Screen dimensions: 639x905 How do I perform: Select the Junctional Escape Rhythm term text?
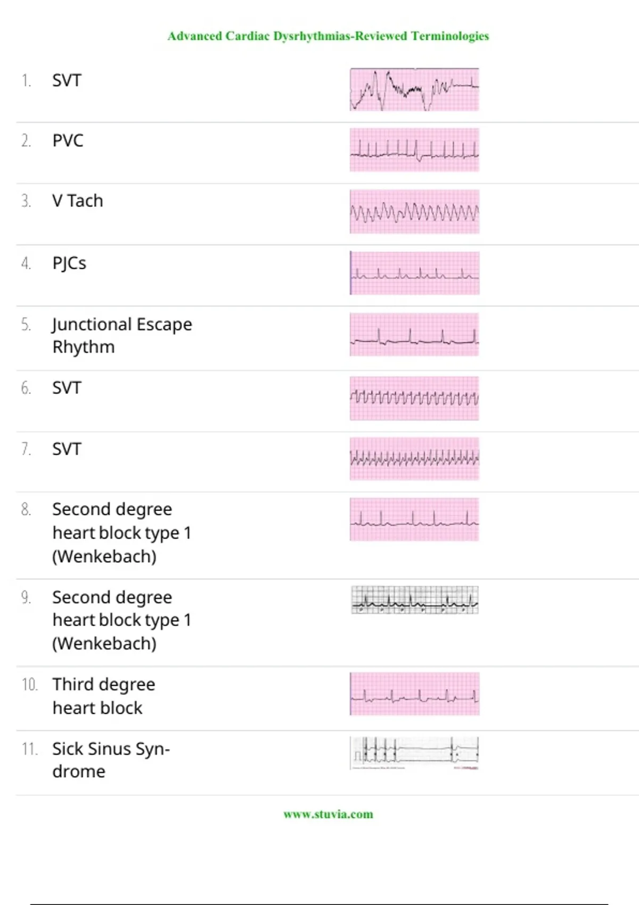click(122, 335)
